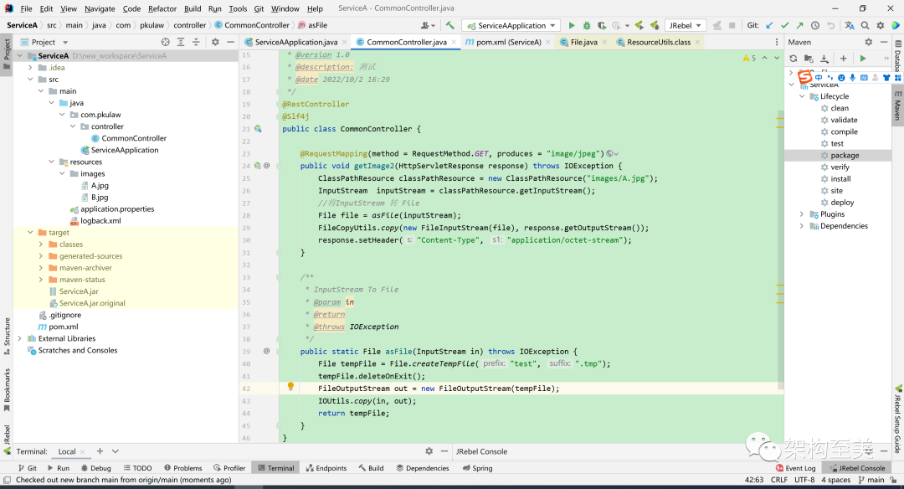Toggle the Terminal tool window button
The image size is (904, 489).
(x=275, y=468)
